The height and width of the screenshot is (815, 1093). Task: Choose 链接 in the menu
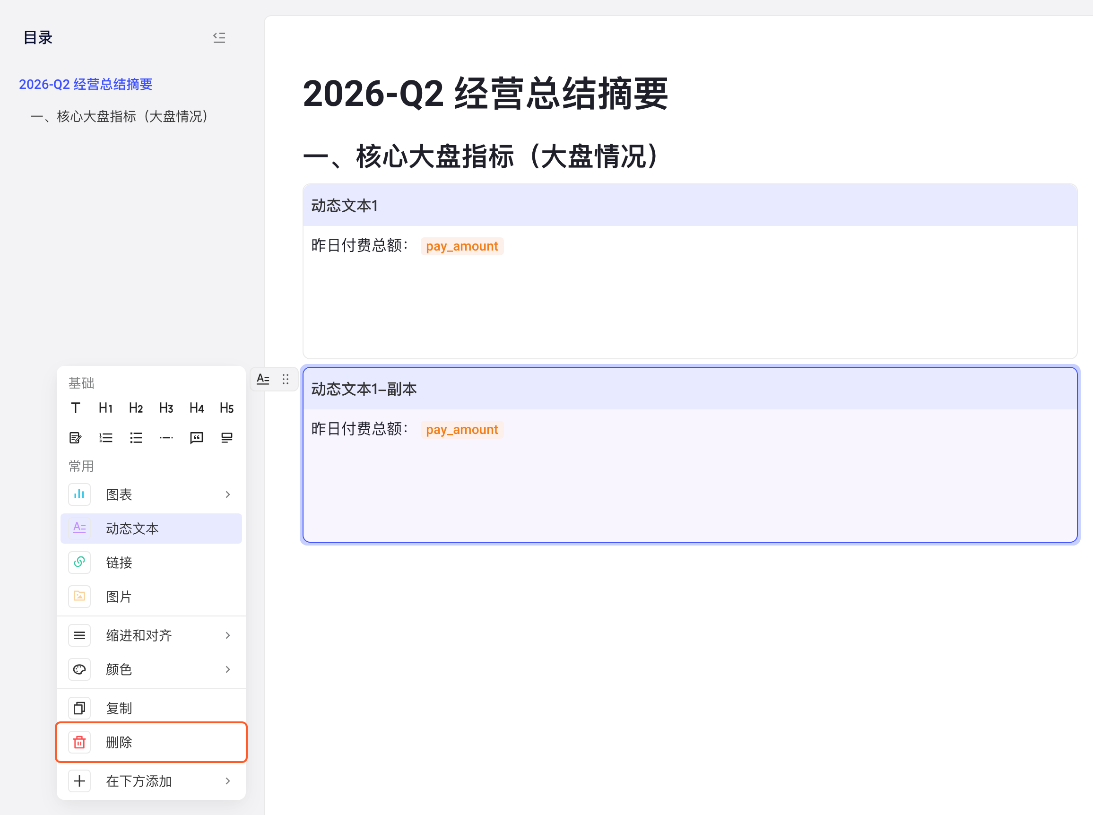pyautogui.click(x=151, y=563)
